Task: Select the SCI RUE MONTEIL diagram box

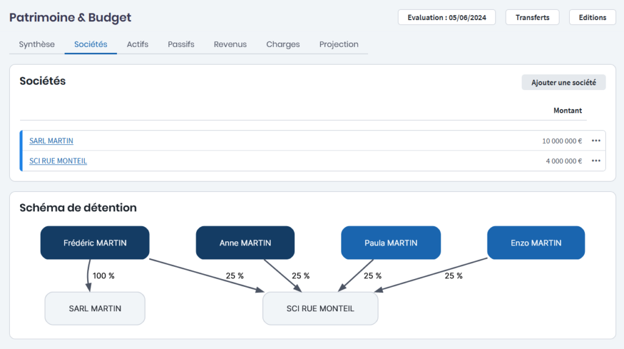Action: pos(320,308)
